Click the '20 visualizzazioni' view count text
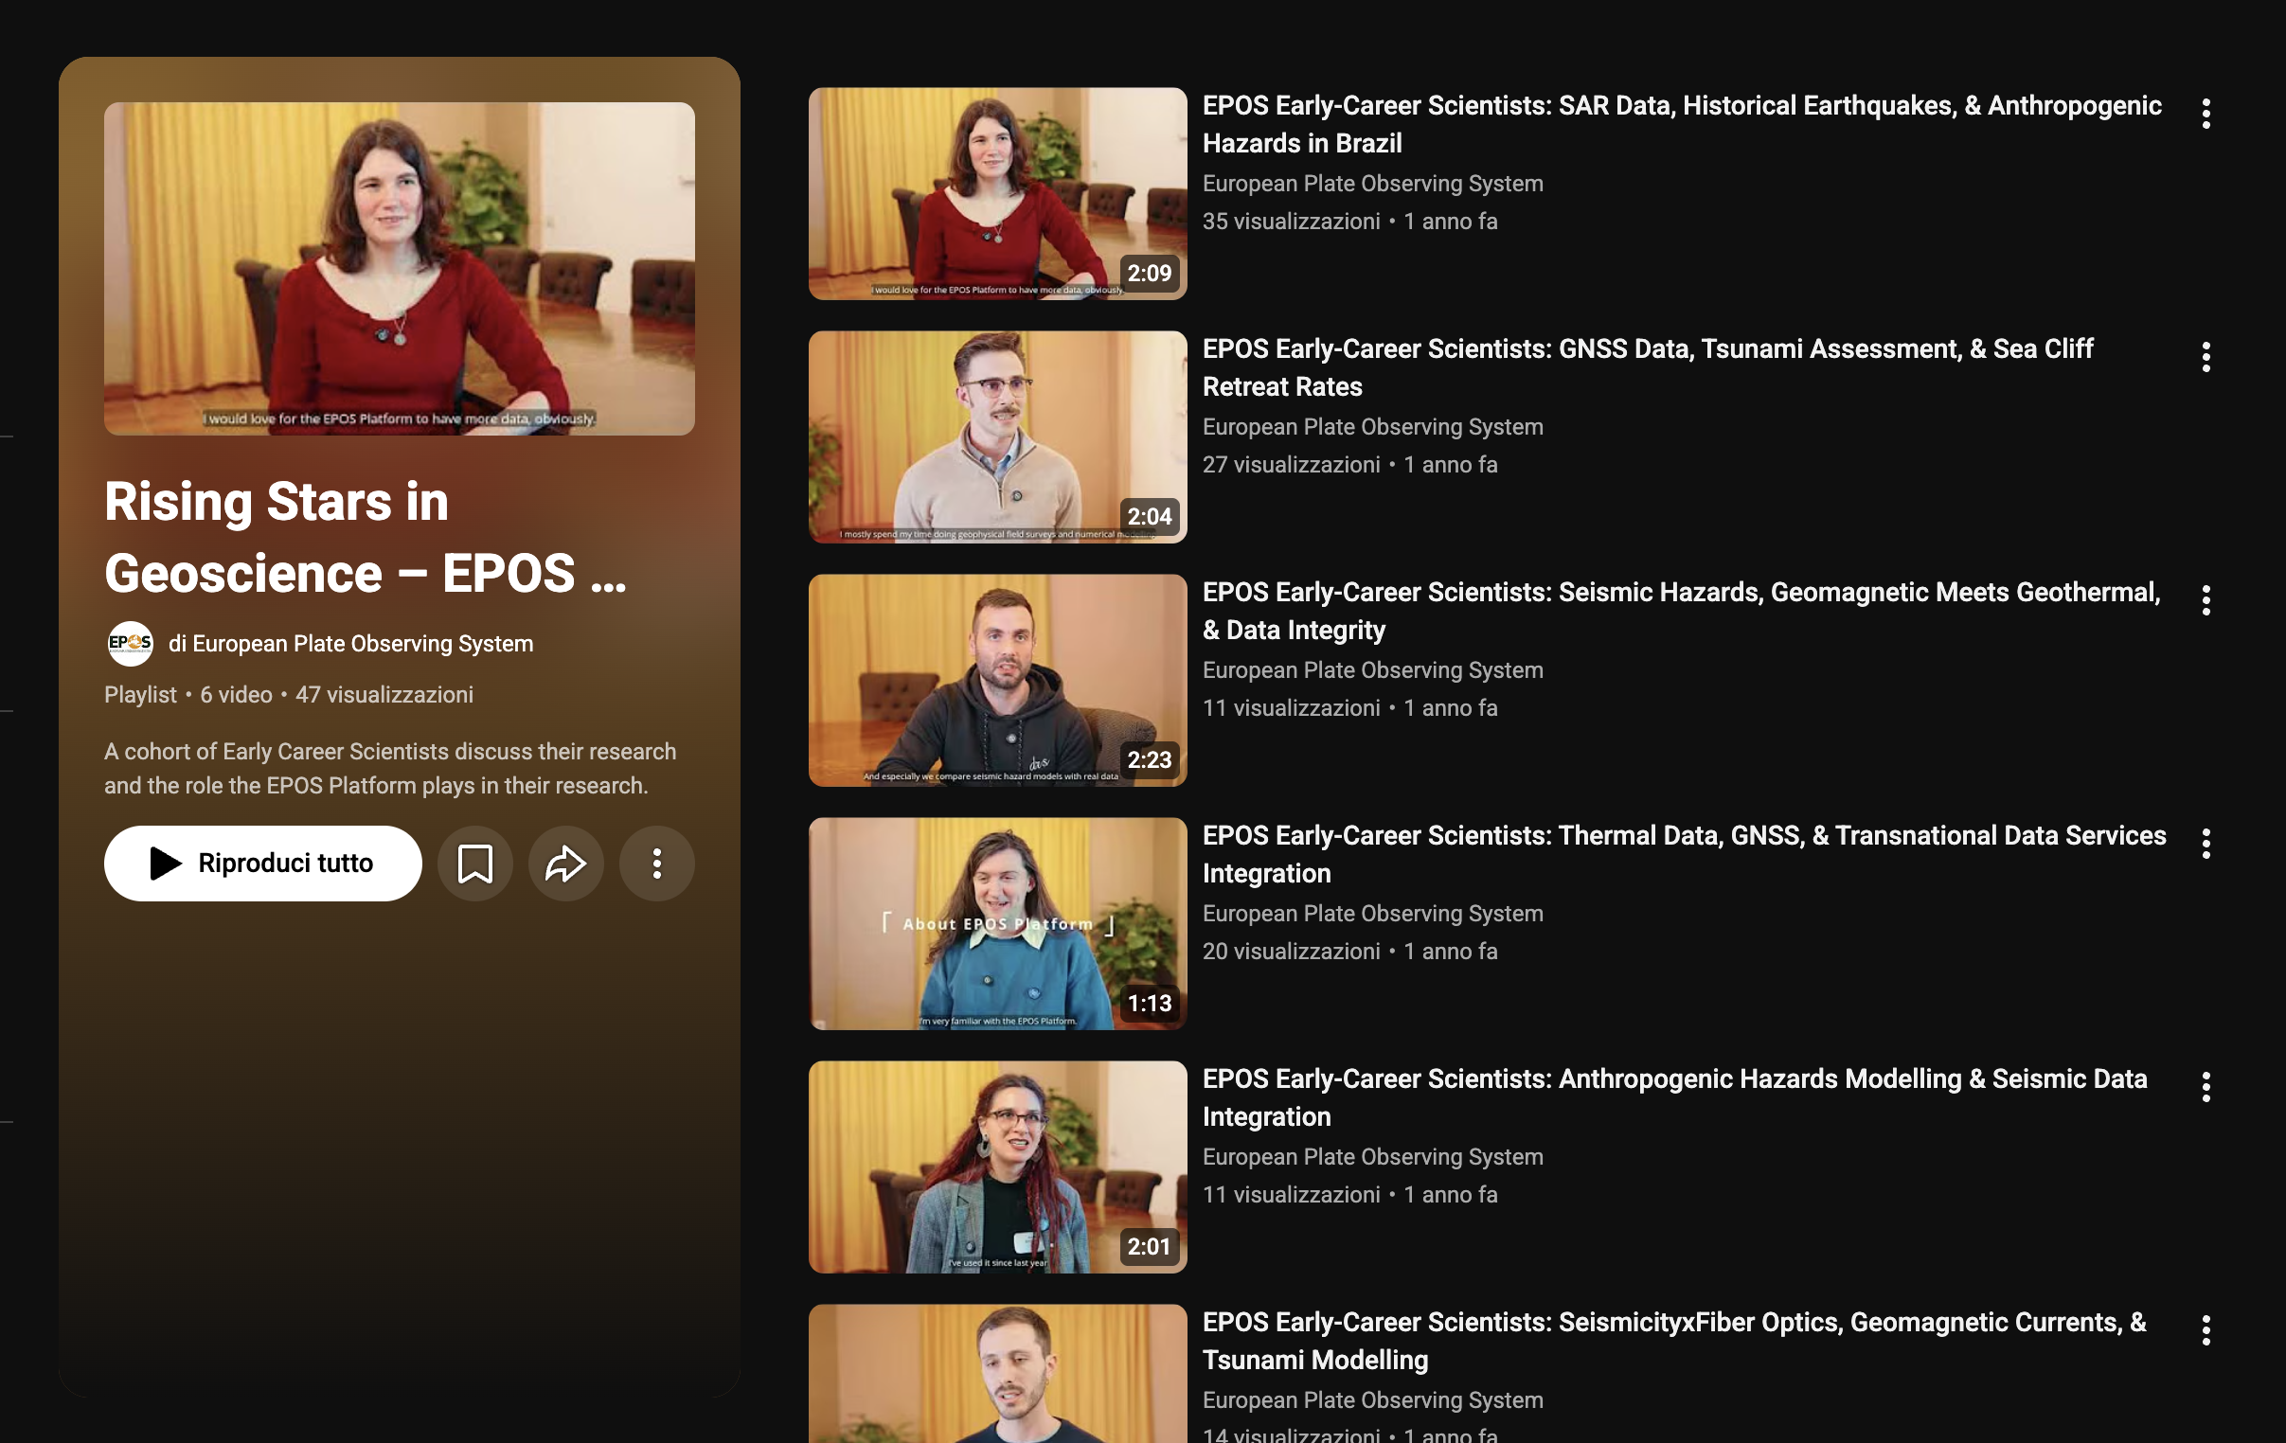This screenshot has height=1443, width=2286. point(1291,952)
